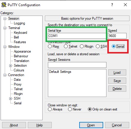Click the Open button
131x129 pixels.
(91, 125)
